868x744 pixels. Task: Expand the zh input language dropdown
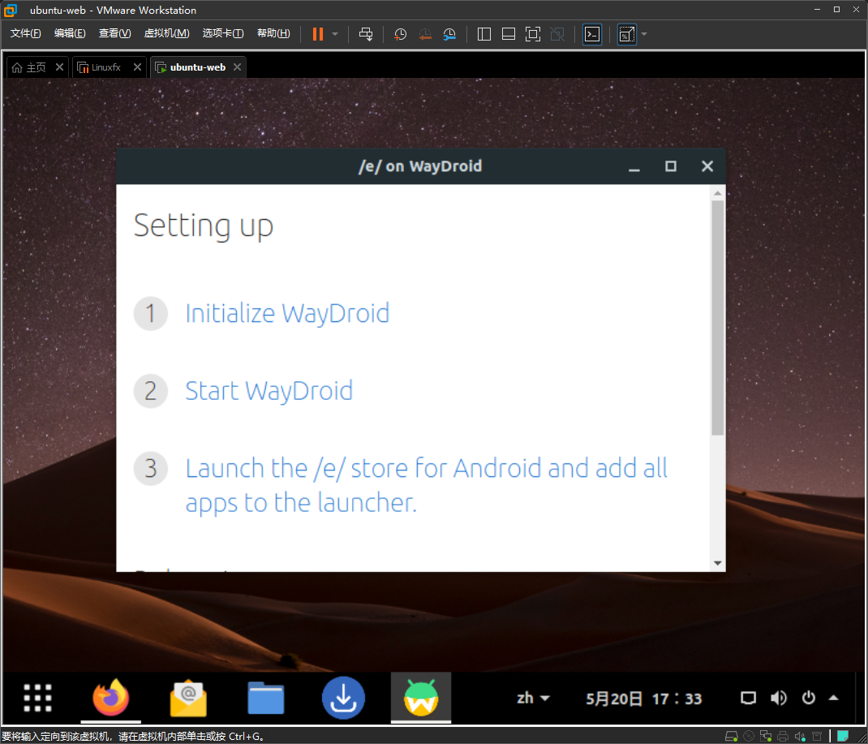[534, 698]
